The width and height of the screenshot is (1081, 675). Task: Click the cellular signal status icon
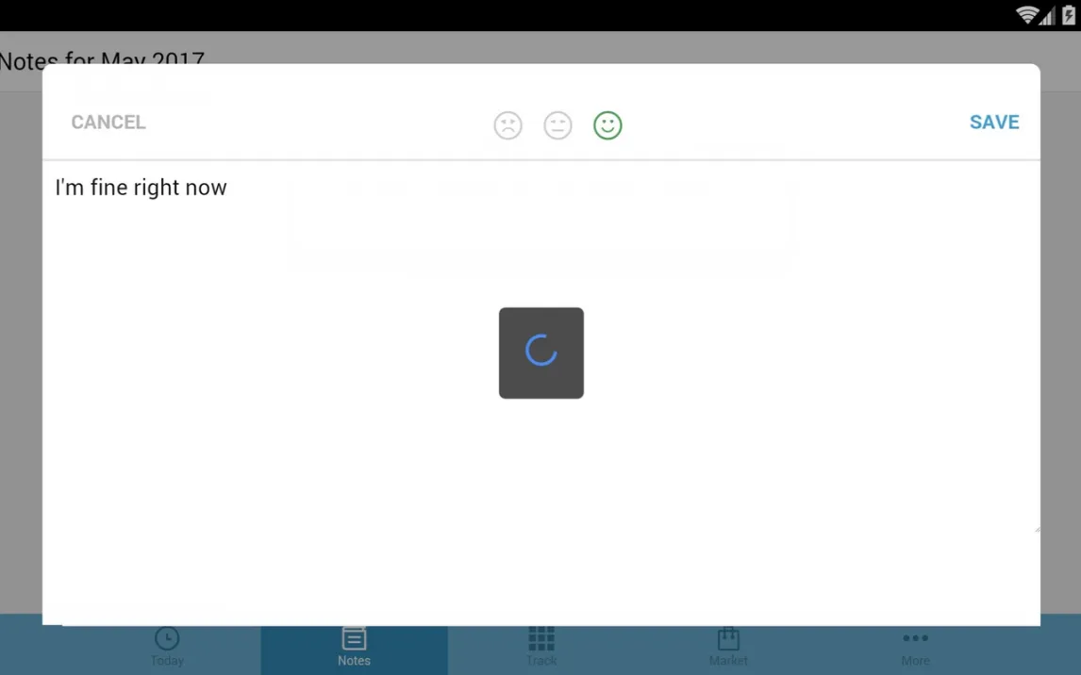(1047, 15)
